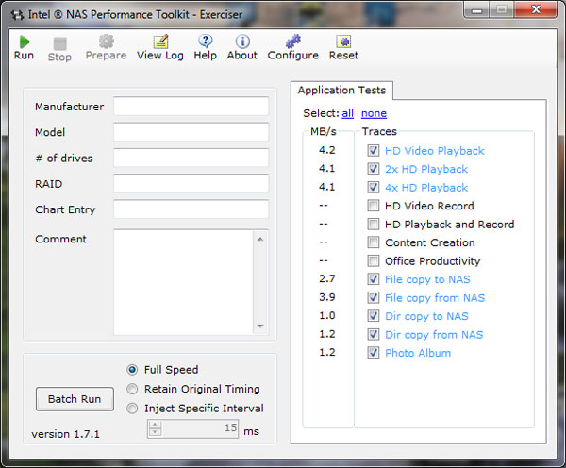
Task: Click the Stop toolbar icon
Action: pyautogui.click(x=60, y=43)
